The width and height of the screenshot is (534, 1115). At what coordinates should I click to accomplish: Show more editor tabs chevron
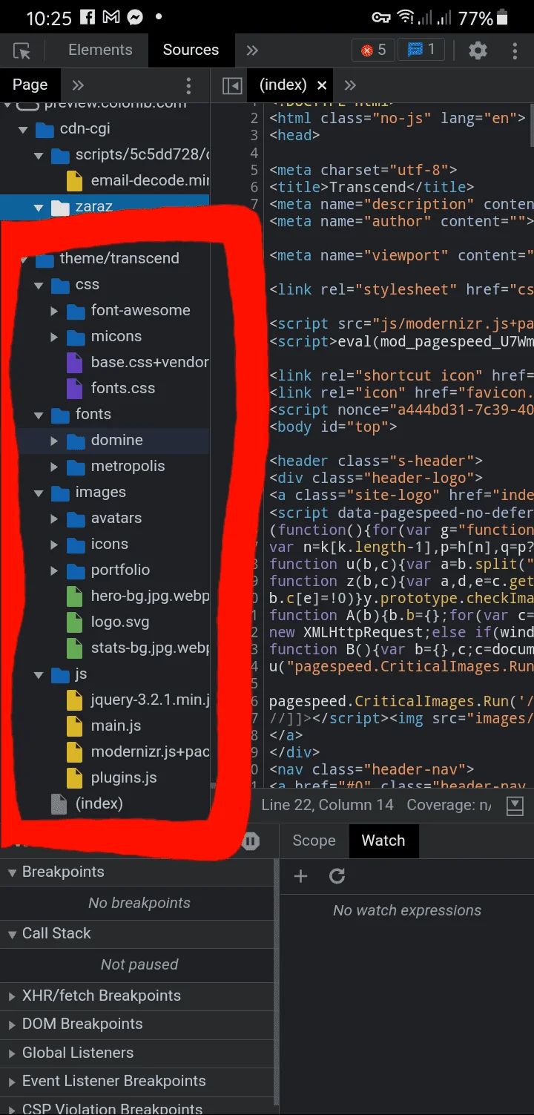point(350,85)
